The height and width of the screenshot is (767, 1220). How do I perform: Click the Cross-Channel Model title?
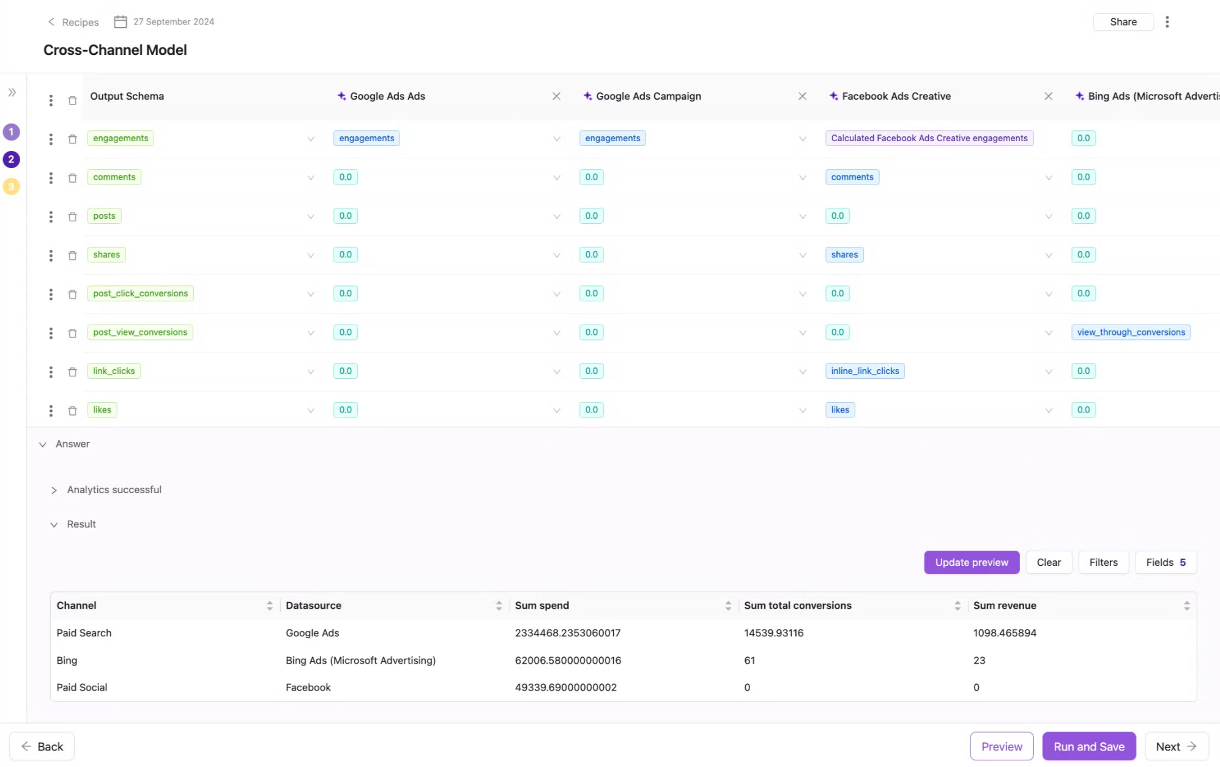115,50
